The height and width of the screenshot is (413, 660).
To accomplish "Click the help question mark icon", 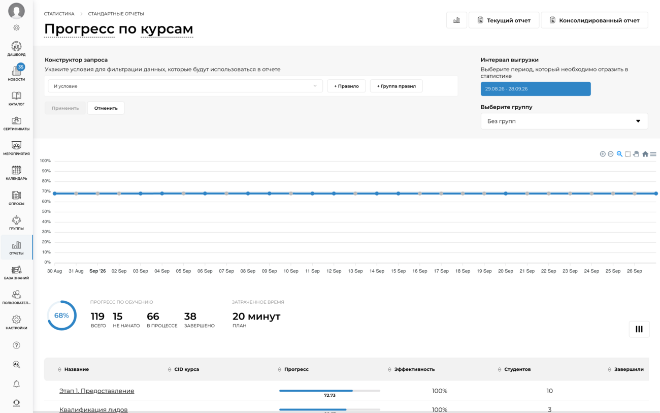I will (16, 345).
